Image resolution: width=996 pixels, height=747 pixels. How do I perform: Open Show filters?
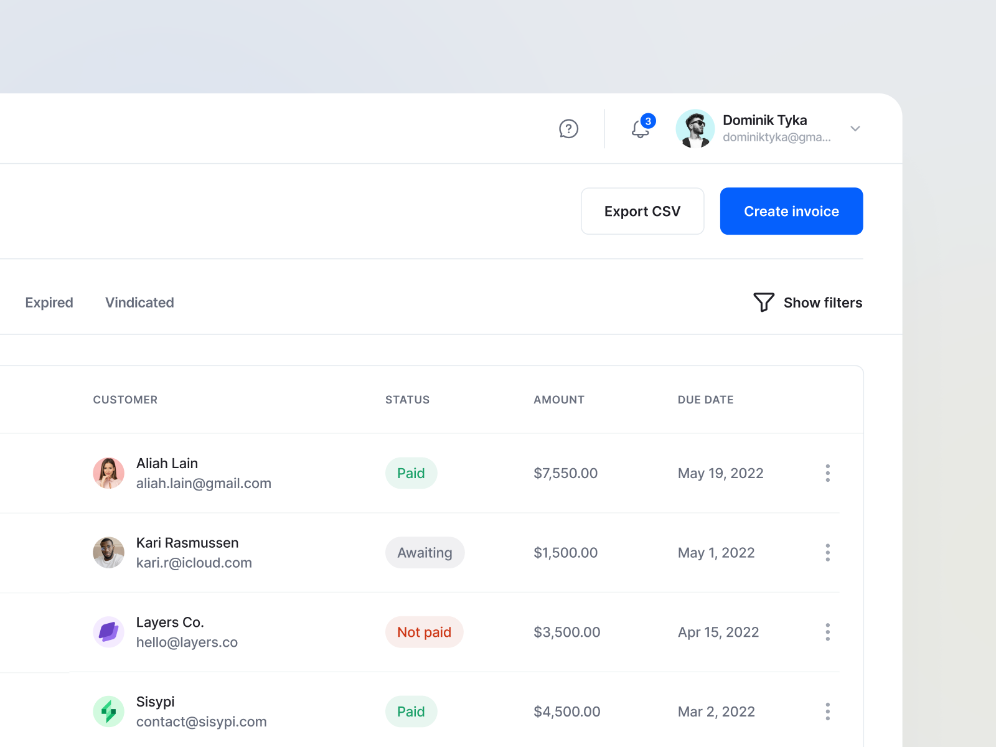click(x=823, y=303)
